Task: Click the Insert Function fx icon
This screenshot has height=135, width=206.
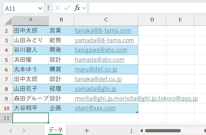Action: [x=77, y=8]
